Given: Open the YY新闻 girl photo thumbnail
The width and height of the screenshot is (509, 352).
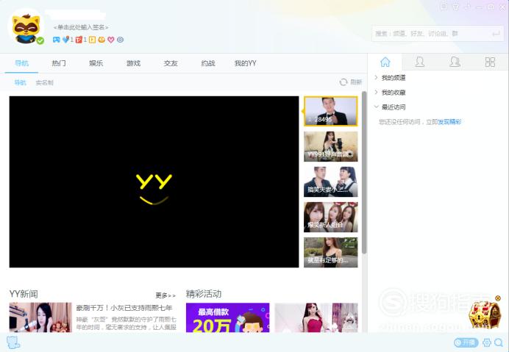Looking at the screenshot, I should (x=40, y=317).
